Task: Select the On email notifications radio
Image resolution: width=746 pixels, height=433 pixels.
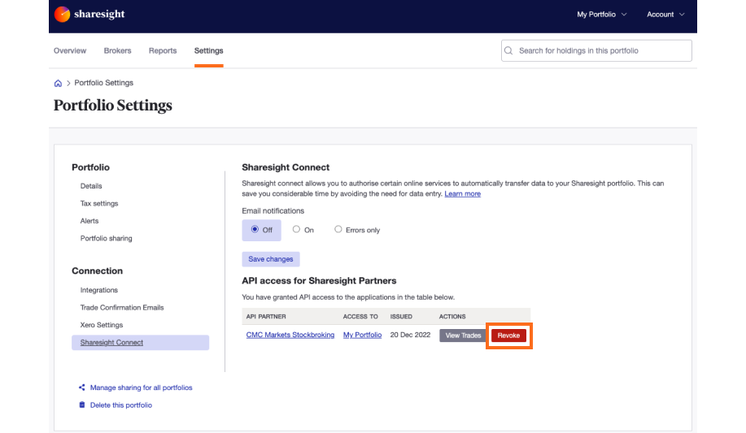Action: pos(296,229)
